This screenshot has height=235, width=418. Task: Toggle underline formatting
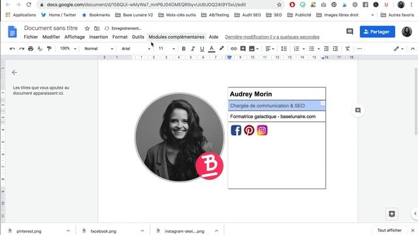tap(202, 49)
